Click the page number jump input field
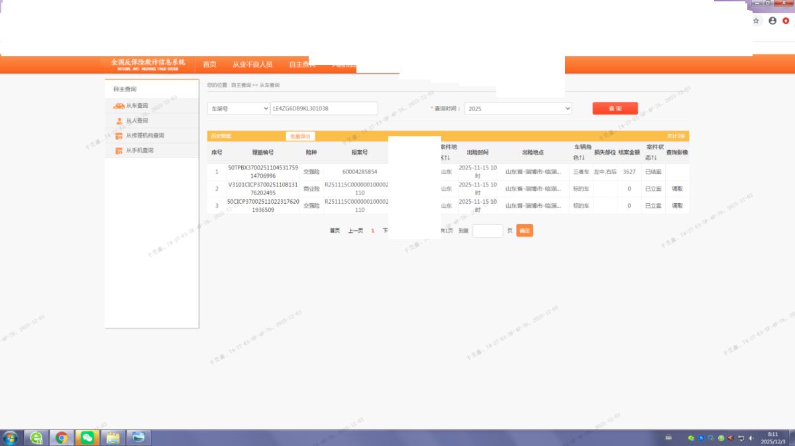795x446 pixels. coord(488,231)
